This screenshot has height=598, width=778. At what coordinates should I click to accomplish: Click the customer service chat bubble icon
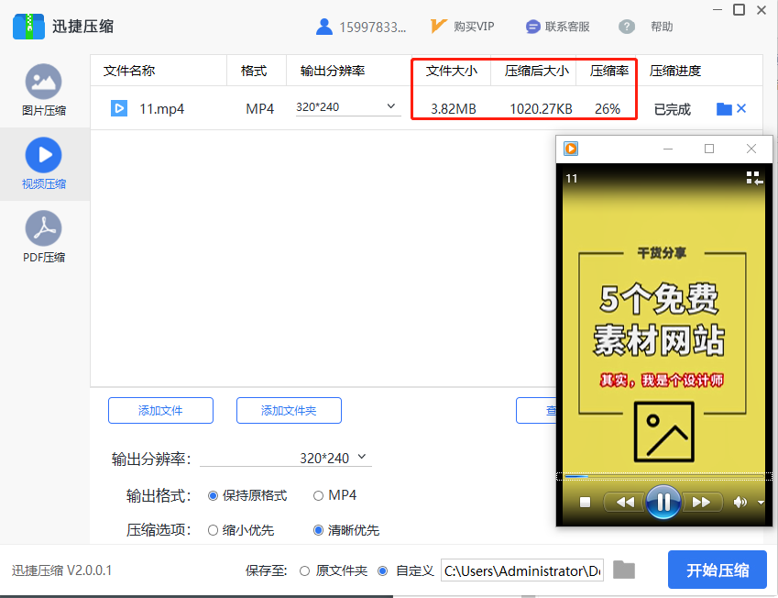pos(533,27)
